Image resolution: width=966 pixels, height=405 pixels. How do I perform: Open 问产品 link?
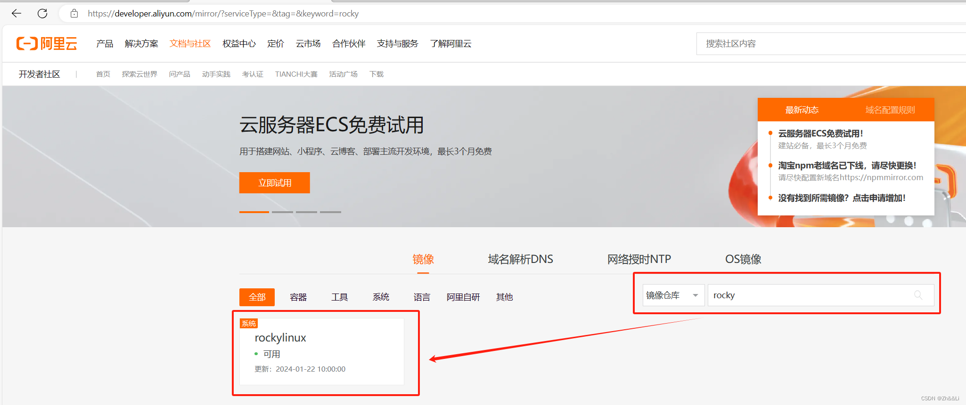(x=180, y=74)
